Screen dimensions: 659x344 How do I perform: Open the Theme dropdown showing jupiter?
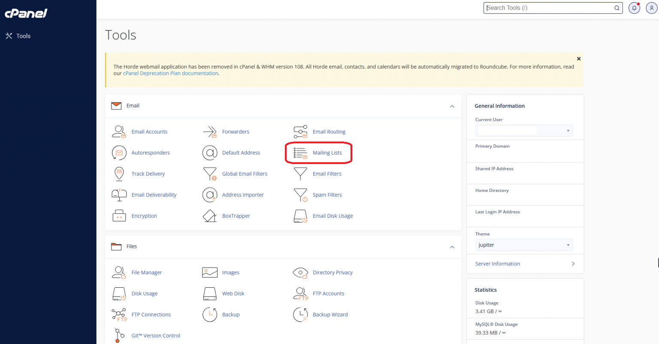[523, 245]
